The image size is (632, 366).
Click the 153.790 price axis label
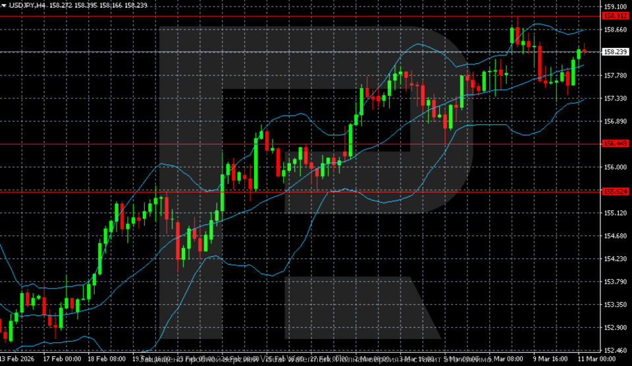click(614, 282)
